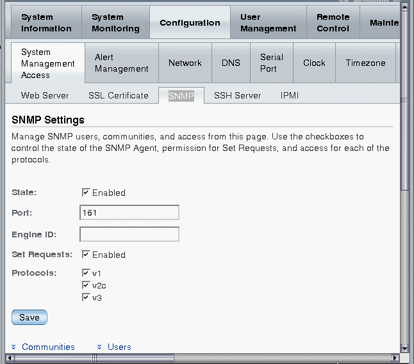Click horizontal scrollbar right arrow

[395, 358]
